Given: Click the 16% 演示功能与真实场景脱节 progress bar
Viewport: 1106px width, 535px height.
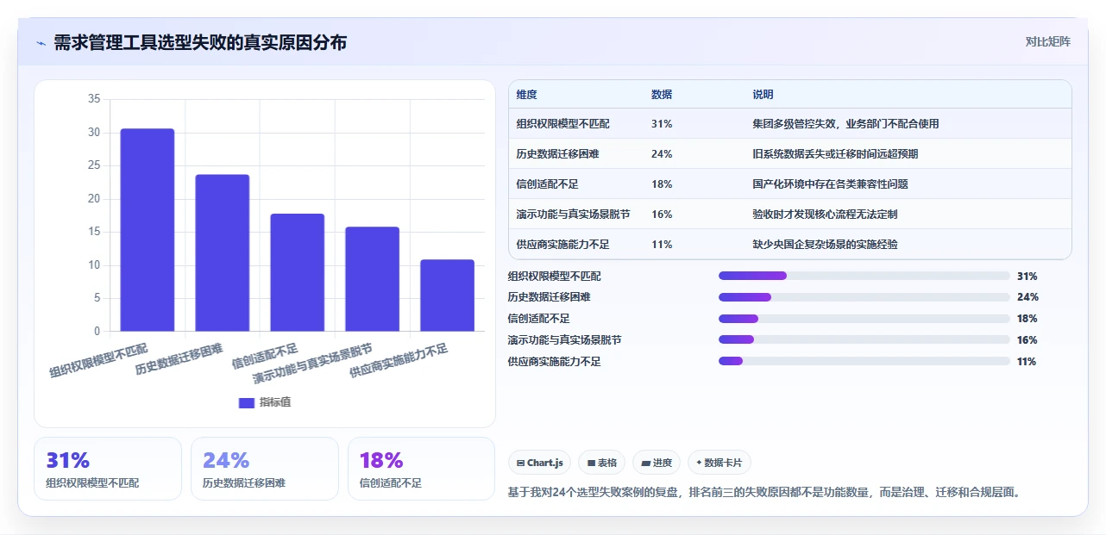Looking at the screenshot, I should click(x=864, y=340).
